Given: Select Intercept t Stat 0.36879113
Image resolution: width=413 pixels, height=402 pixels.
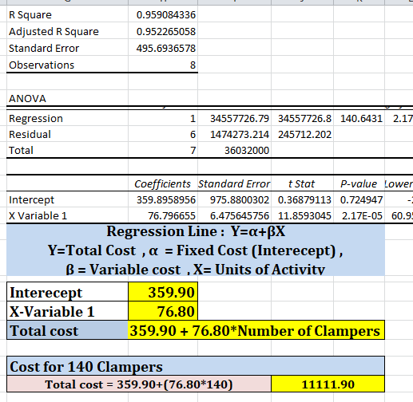Looking at the screenshot, I should pyautogui.click(x=304, y=200).
